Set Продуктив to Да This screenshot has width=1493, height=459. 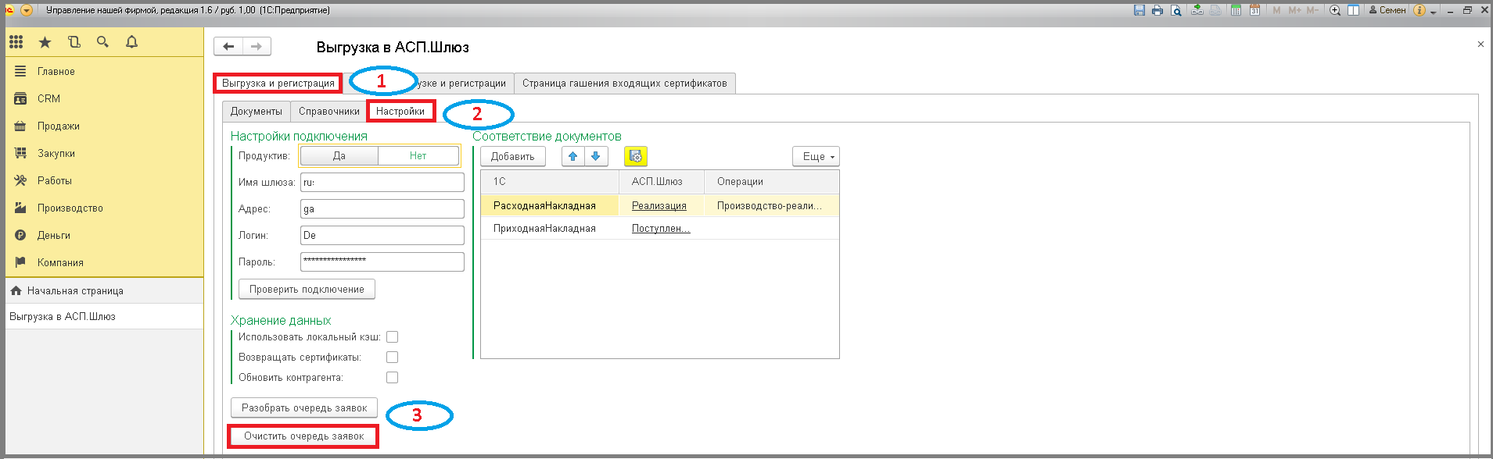click(x=339, y=156)
